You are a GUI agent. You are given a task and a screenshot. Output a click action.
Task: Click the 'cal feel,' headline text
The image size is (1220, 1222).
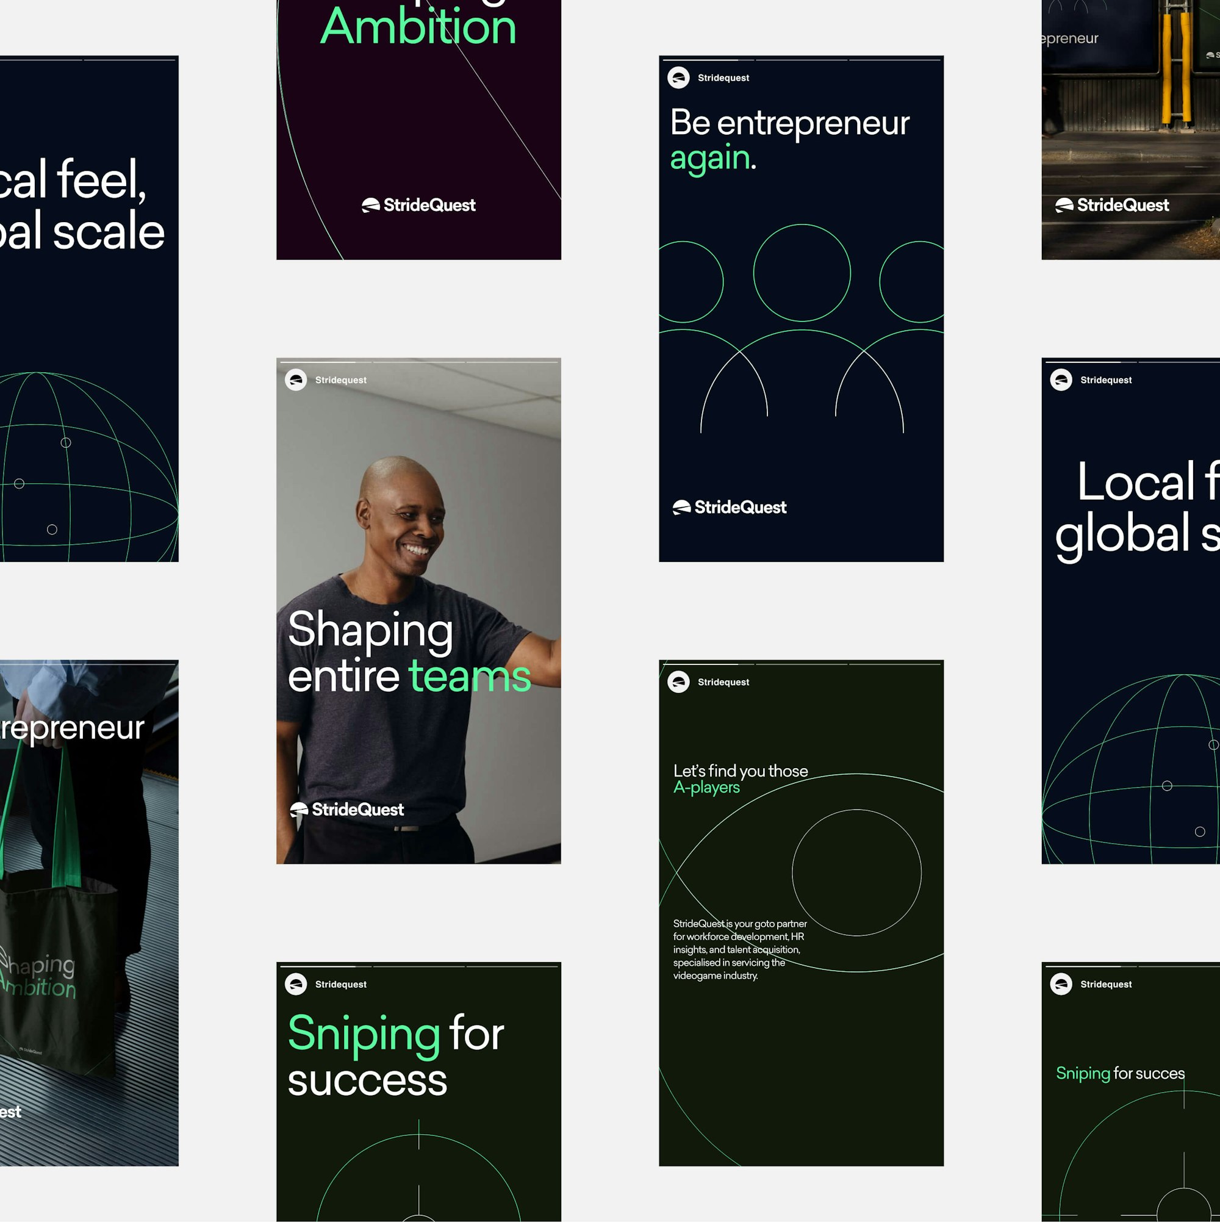(72, 179)
